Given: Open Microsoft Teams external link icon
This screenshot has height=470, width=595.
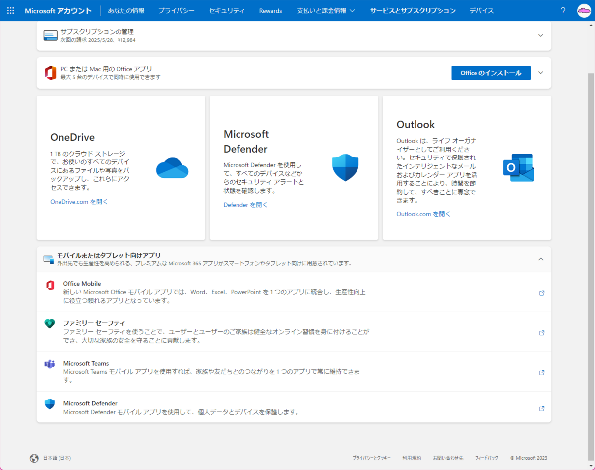Looking at the screenshot, I should pyautogui.click(x=542, y=373).
